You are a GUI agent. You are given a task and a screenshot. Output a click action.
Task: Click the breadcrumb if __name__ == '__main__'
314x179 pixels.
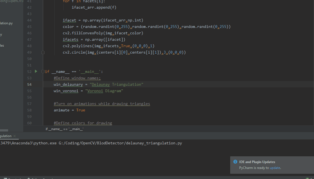64,129
